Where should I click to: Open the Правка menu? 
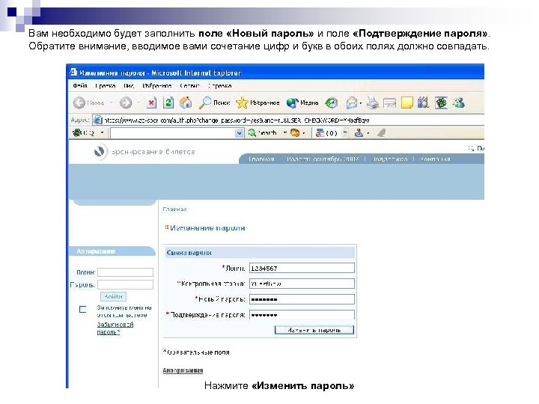pos(105,85)
